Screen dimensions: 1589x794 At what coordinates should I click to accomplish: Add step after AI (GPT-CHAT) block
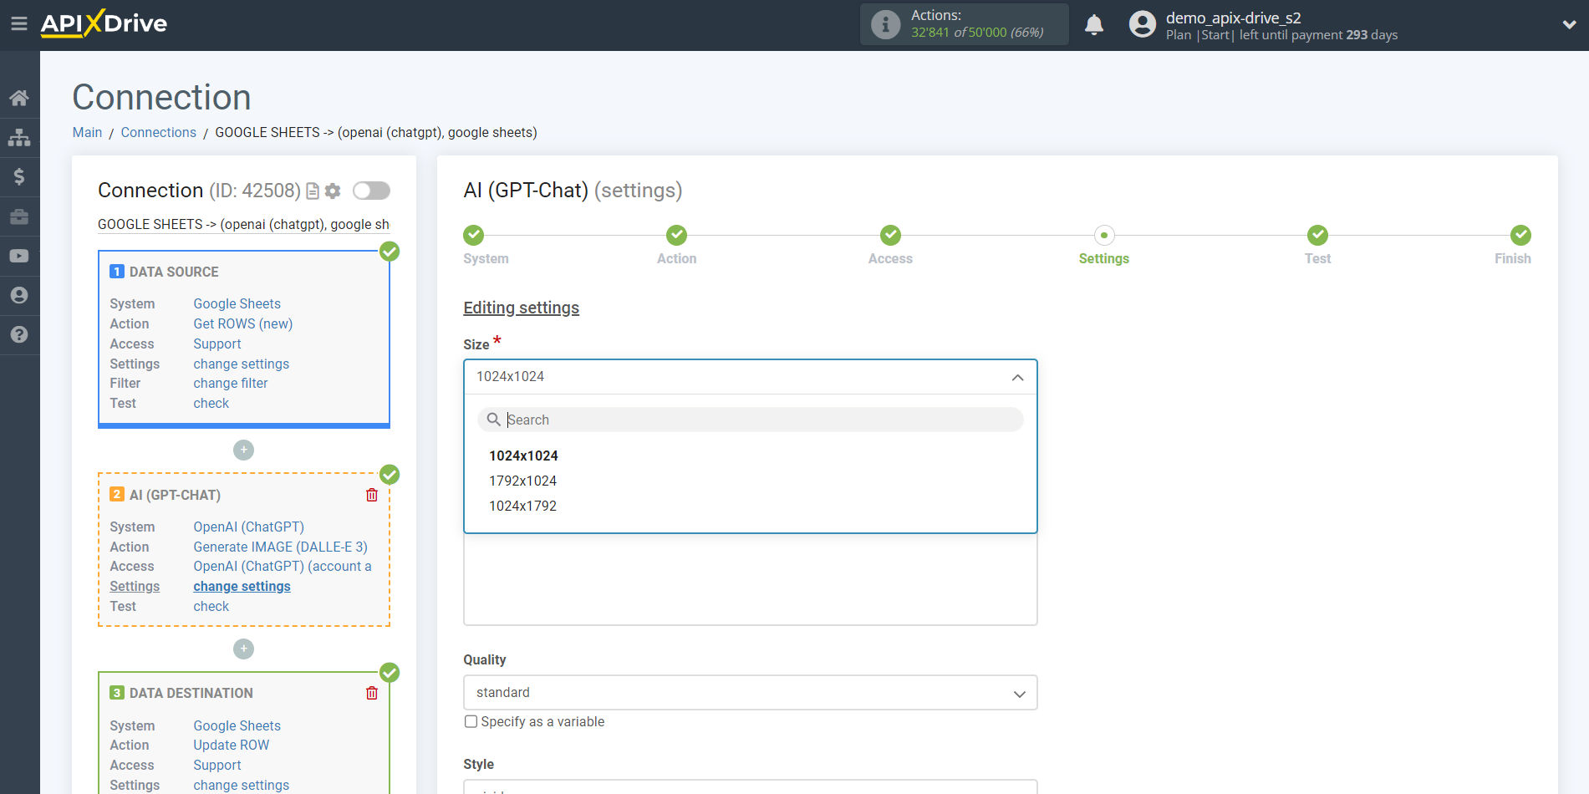243,649
